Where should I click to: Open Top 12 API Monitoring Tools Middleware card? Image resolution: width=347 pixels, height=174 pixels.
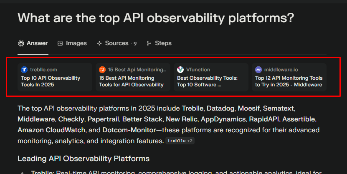click(x=289, y=77)
